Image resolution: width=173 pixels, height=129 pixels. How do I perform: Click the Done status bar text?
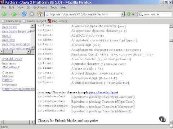pos(4,127)
